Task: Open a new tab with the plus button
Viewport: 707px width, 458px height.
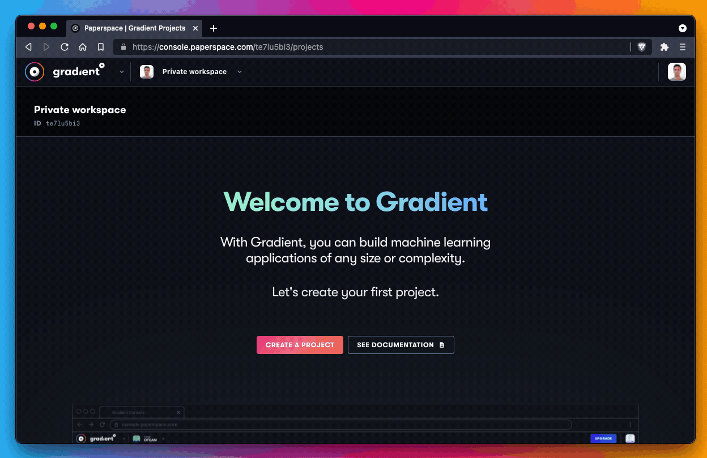Action: point(214,28)
